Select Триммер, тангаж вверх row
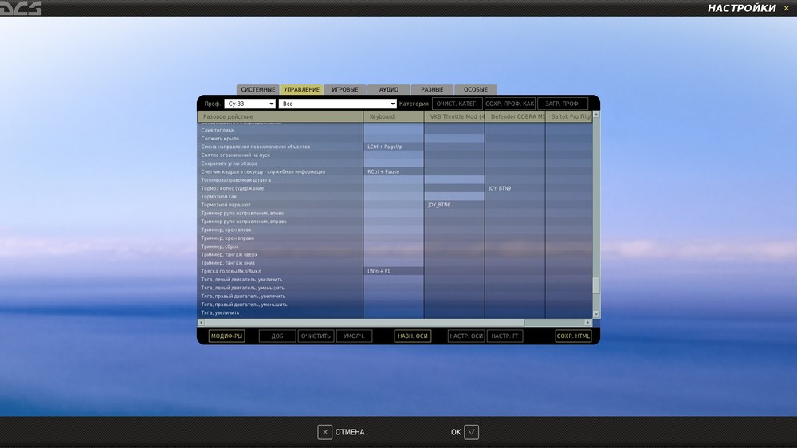The image size is (797, 448). pos(281,255)
